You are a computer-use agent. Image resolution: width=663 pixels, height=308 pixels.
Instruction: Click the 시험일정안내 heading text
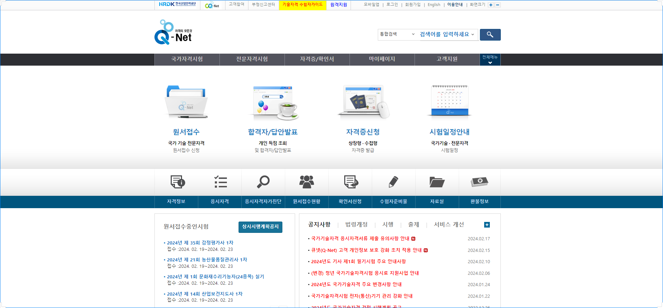coord(450,132)
